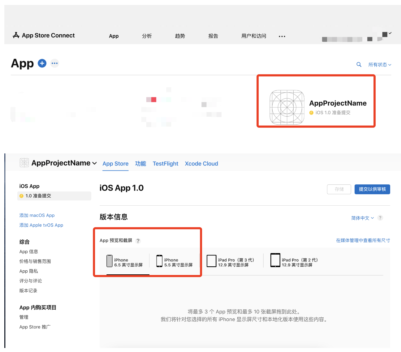Click the 版本信息 section heading

click(x=114, y=217)
